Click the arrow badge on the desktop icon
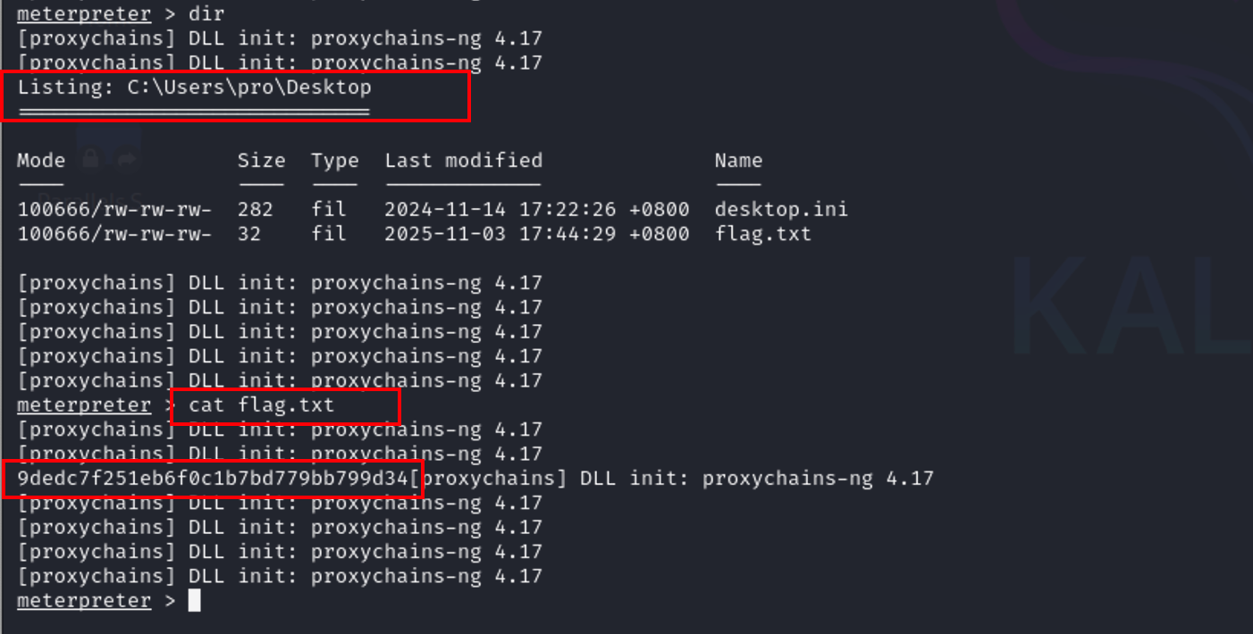Viewport: 1253px width, 634px height. pyautogui.click(x=126, y=159)
